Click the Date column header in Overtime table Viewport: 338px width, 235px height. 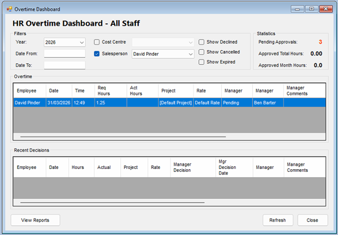[x=59, y=90]
